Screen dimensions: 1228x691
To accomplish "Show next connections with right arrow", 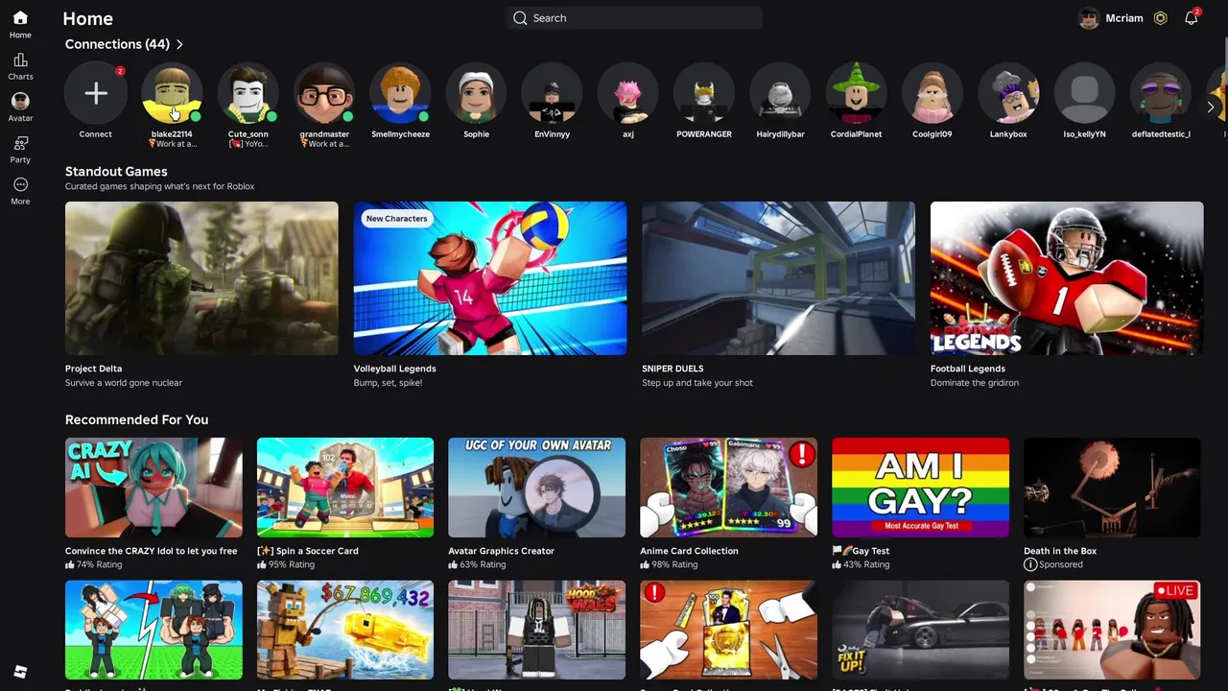I will pyautogui.click(x=1211, y=107).
